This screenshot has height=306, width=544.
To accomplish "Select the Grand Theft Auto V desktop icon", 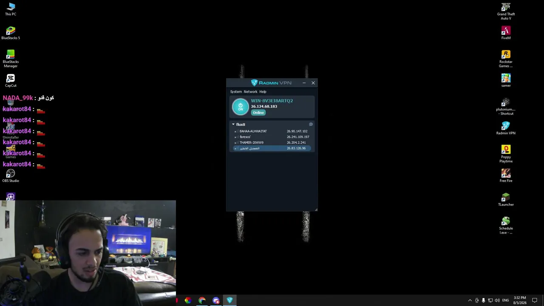I will (506, 11).
